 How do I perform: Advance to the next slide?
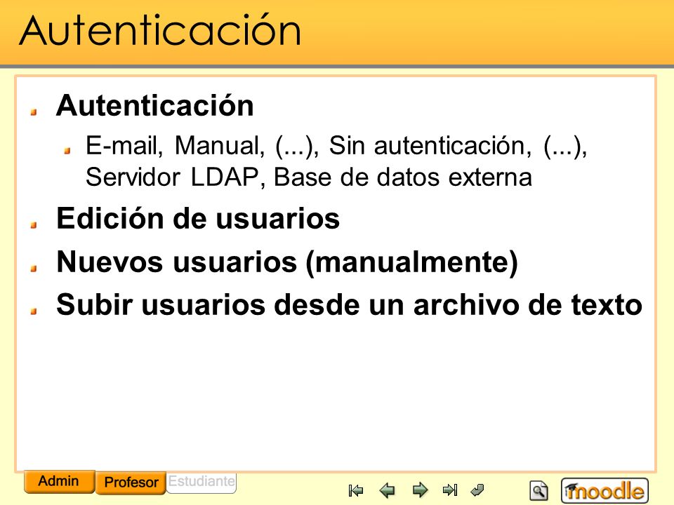pyautogui.click(x=420, y=490)
